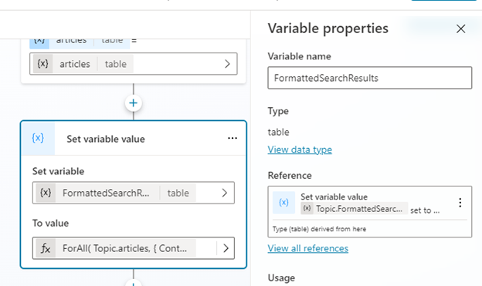Close the Variable properties panel
Image resolution: width=482 pixels, height=286 pixels.
click(x=460, y=29)
